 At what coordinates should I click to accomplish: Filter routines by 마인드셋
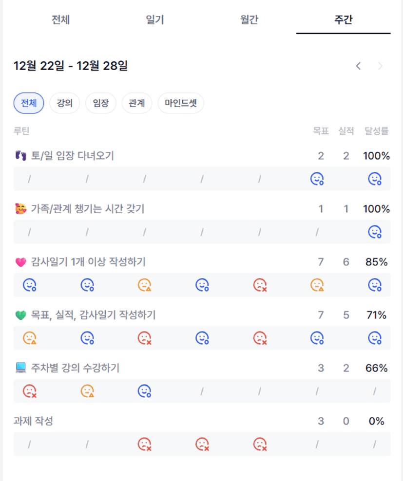pyautogui.click(x=181, y=103)
